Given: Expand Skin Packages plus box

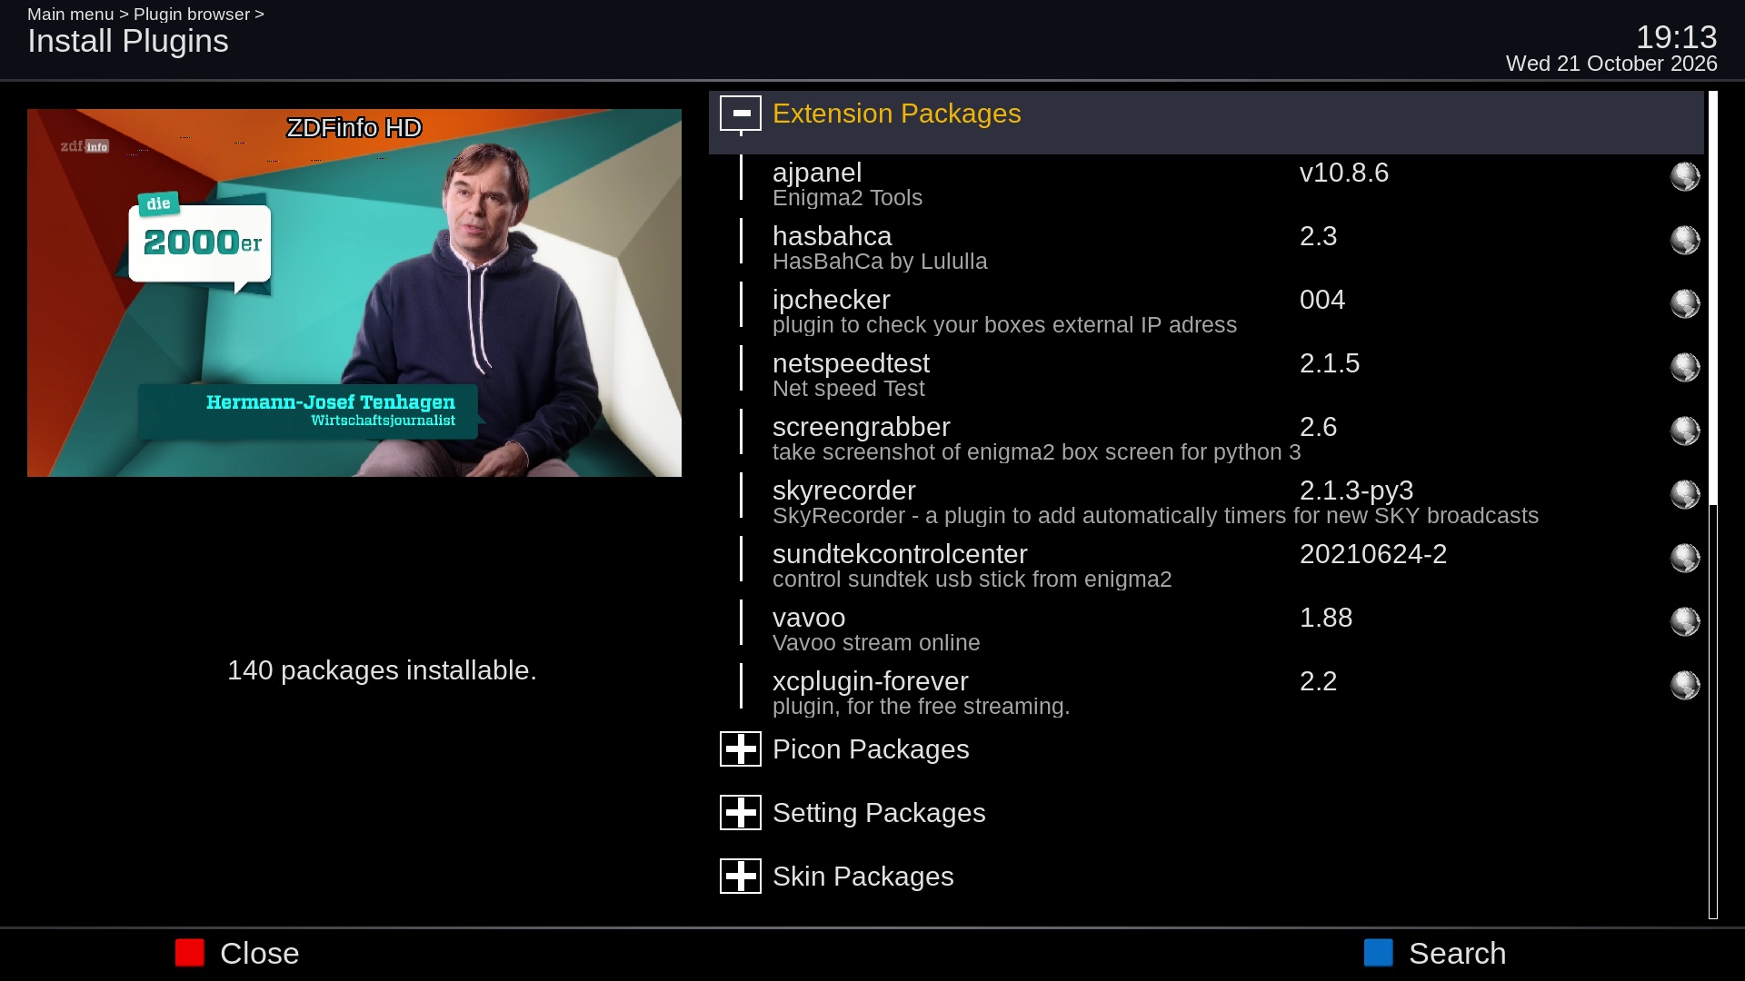Looking at the screenshot, I should [741, 877].
